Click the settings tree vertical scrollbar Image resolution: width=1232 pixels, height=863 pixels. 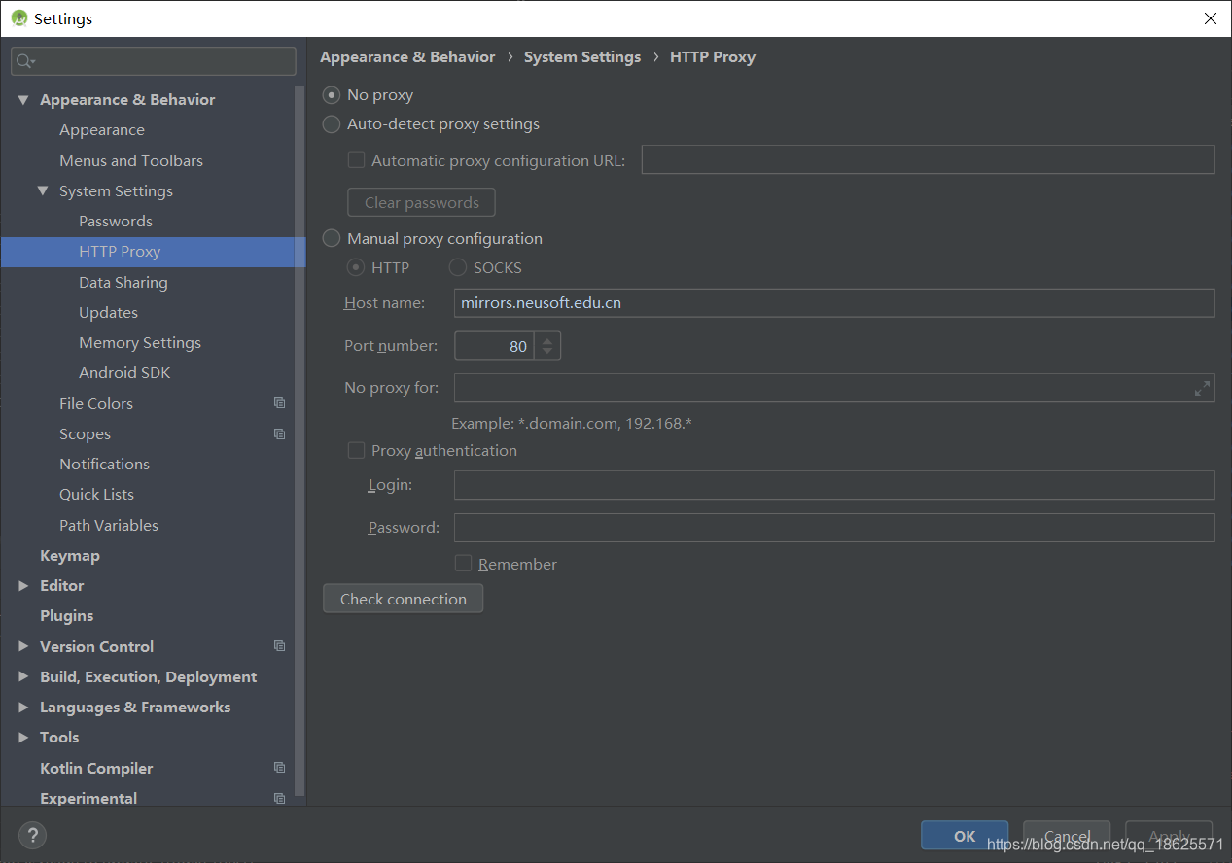click(x=300, y=442)
